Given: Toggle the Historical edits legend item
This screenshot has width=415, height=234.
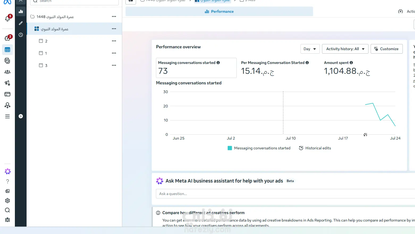Looking at the screenshot, I should tap(315, 148).
